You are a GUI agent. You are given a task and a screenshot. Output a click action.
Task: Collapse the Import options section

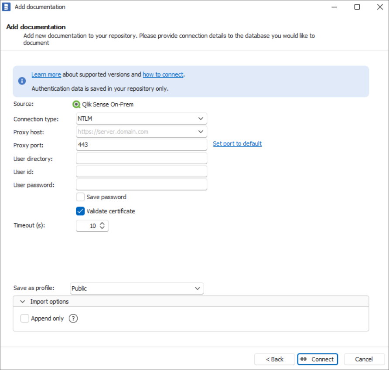click(x=23, y=302)
